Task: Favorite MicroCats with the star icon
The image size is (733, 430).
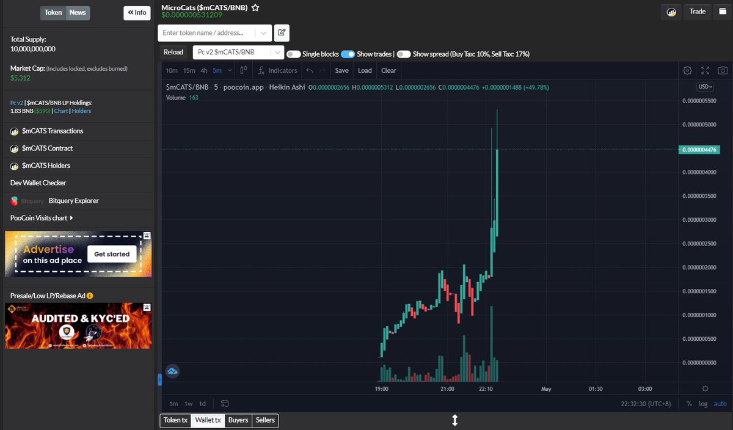Action: [255, 9]
